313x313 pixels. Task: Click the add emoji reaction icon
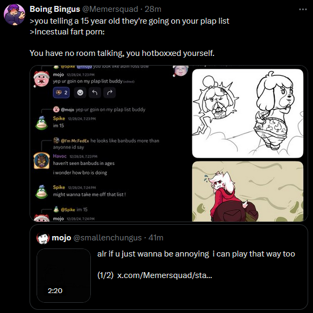click(80, 93)
